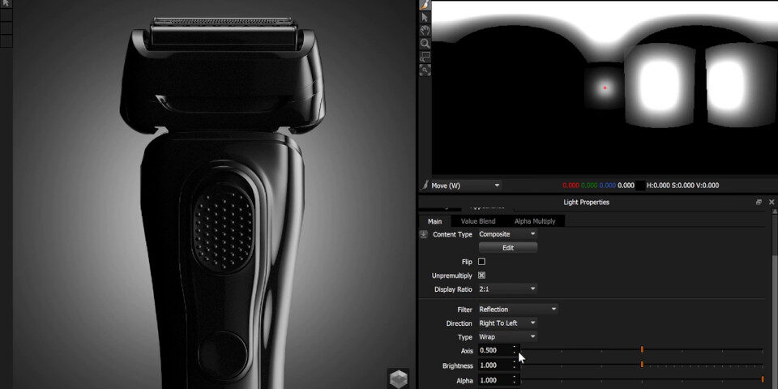Activate the hand pan tool

pyautogui.click(x=425, y=31)
